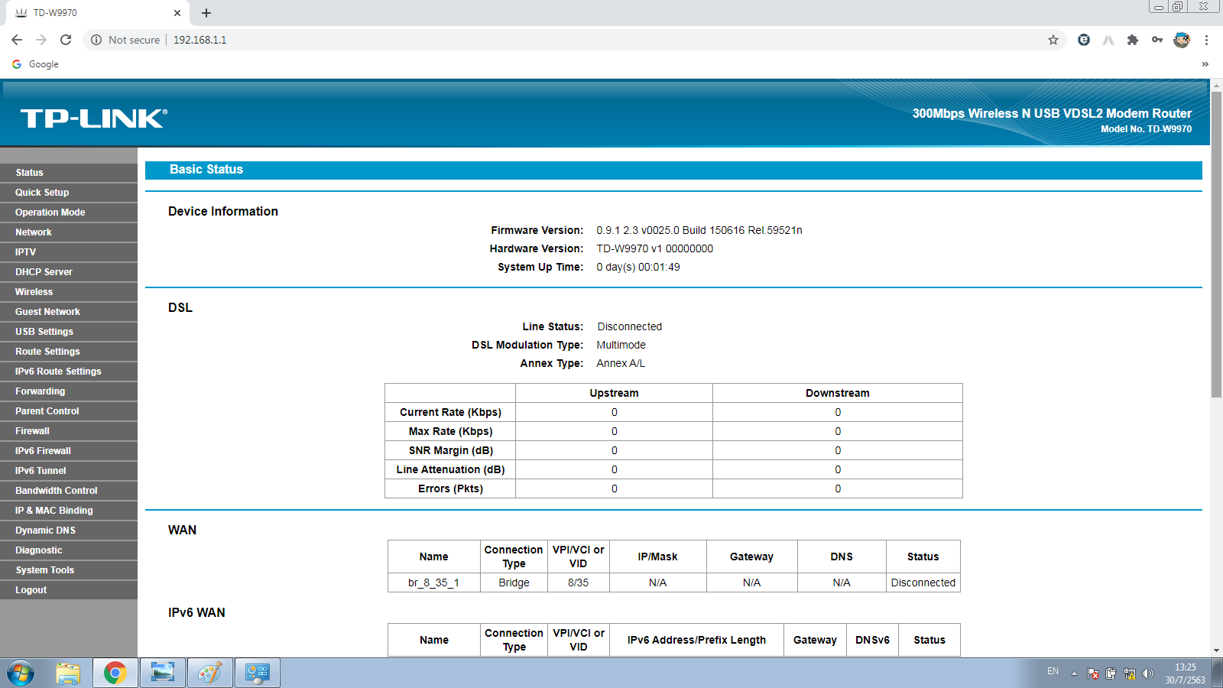Viewport: 1223px width, 688px height.
Task: Click the round extension icon beside the star
Action: coord(1084,40)
